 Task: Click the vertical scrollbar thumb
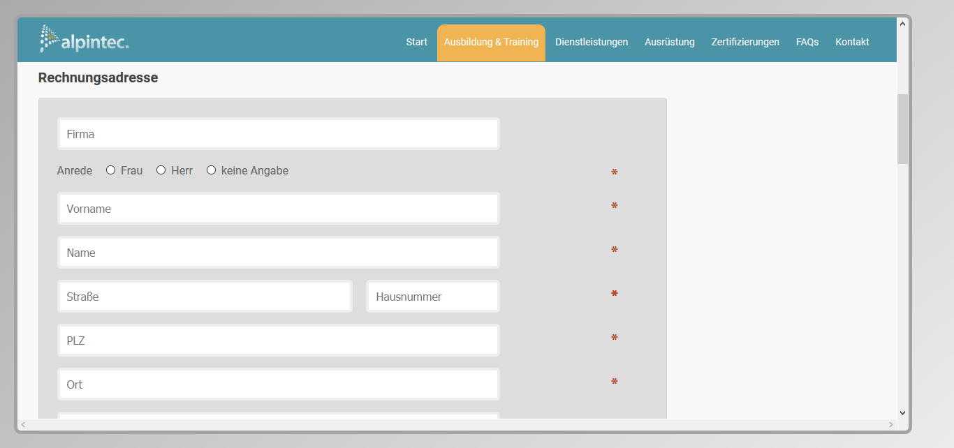[x=902, y=129]
